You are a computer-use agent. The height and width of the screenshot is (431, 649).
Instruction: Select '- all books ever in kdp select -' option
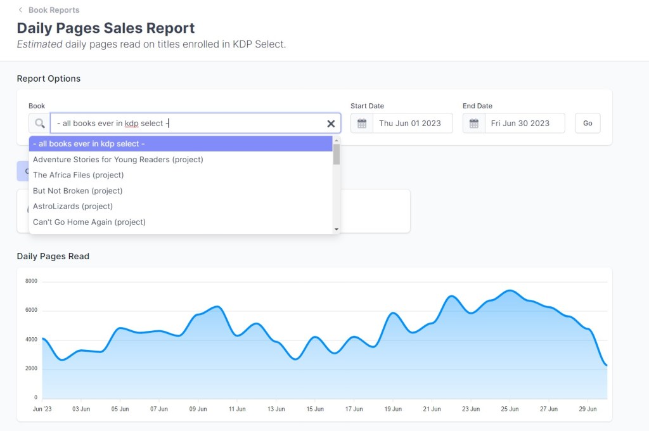[181, 144]
